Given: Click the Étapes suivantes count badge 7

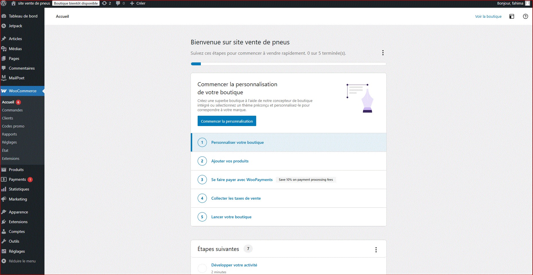Looking at the screenshot, I should [x=248, y=249].
